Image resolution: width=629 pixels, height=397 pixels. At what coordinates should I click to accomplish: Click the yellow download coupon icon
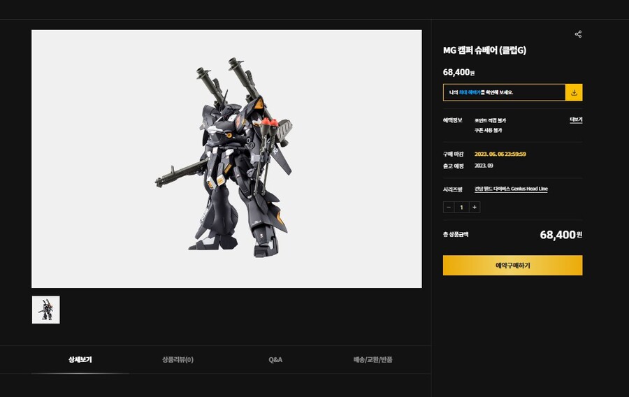point(574,92)
